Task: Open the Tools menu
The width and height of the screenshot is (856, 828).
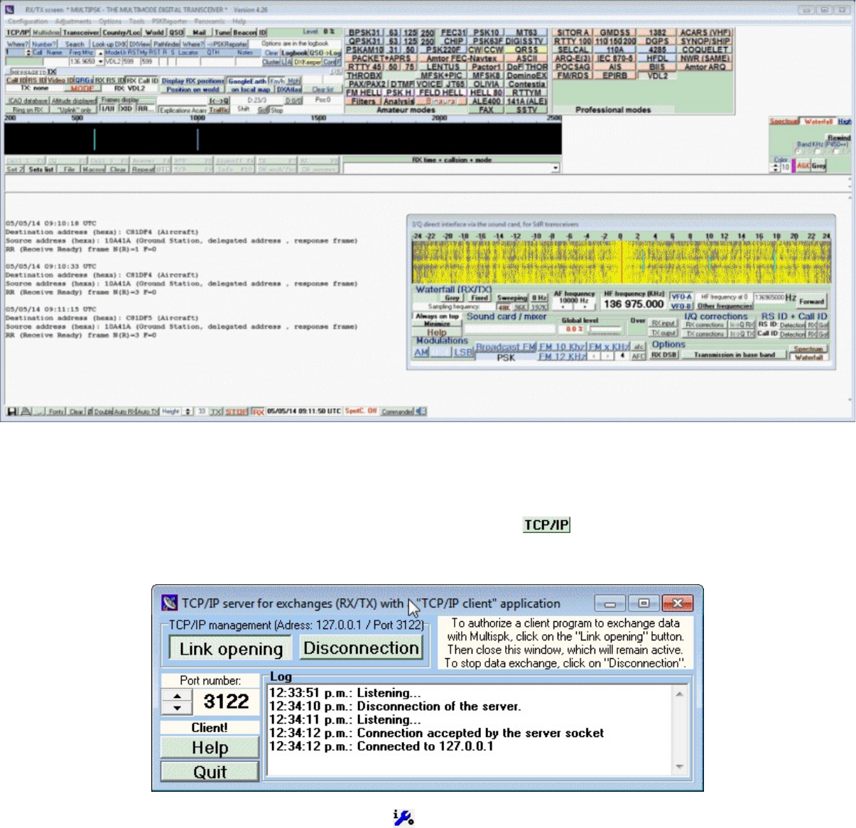Action: coord(136,21)
